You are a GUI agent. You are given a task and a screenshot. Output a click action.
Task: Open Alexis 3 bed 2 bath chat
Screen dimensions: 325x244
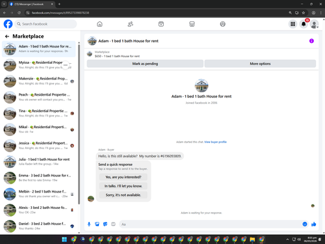39,210
